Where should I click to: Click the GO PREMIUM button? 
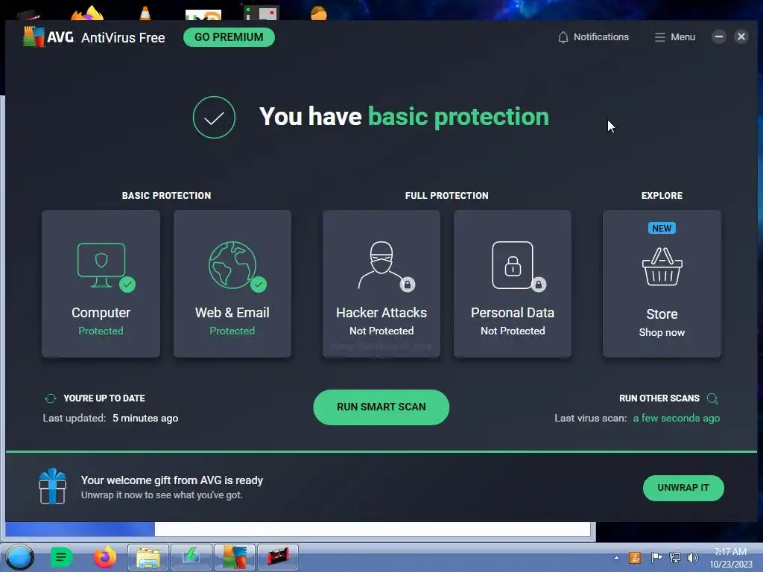coord(229,37)
